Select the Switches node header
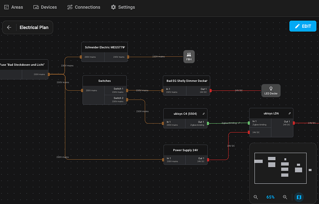 pyautogui.click(x=104, y=81)
